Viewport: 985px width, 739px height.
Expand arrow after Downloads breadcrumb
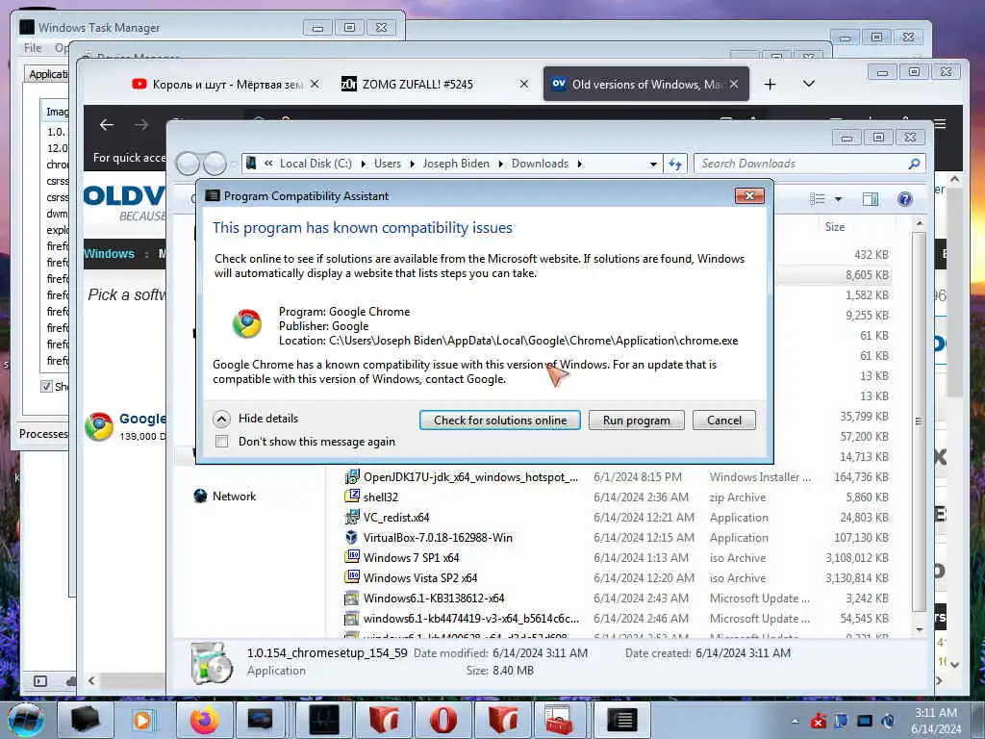click(x=580, y=164)
